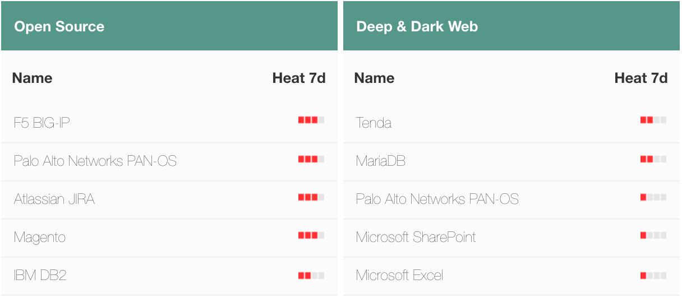Open the F5 BIG-IP entry
The width and height of the screenshot is (682, 298).
(x=42, y=123)
